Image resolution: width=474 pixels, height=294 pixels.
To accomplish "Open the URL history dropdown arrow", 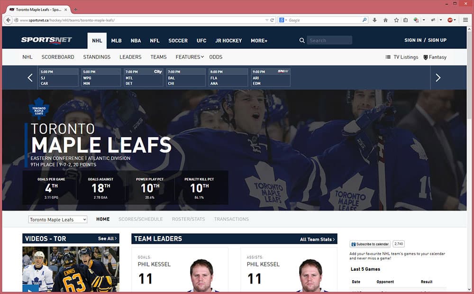I will (267, 20).
